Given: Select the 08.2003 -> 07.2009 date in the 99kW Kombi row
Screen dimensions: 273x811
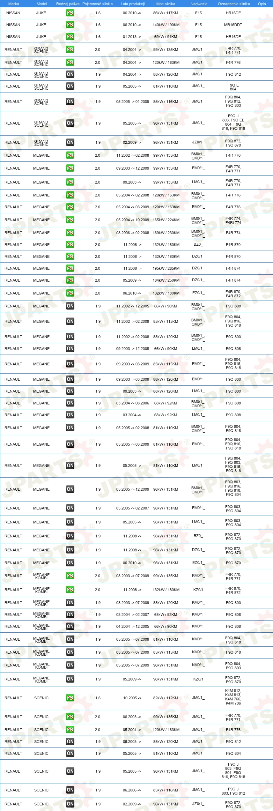Looking at the screenshot, I should click(133, 576).
